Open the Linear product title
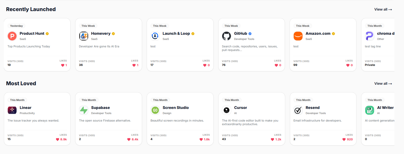The image size is (404, 154). pyautogui.click(x=26, y=108)
